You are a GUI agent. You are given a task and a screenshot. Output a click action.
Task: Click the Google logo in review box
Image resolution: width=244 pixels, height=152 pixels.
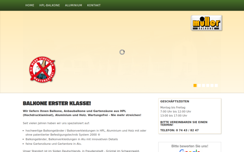(x=190, y=151)
